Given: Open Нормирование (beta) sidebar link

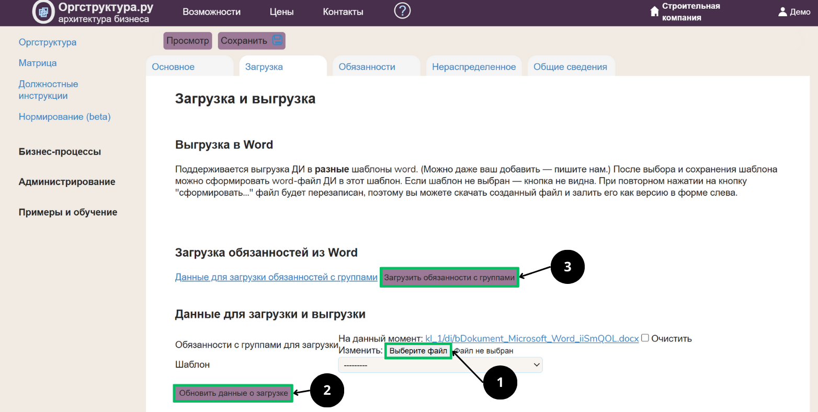Looking at the screenshot, I should (65, 117).
